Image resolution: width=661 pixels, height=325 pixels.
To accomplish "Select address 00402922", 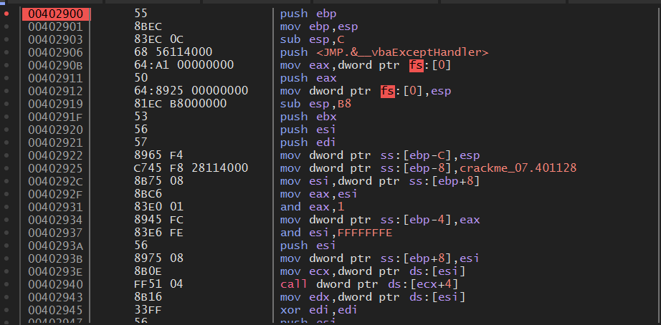I will coord(56,156).
